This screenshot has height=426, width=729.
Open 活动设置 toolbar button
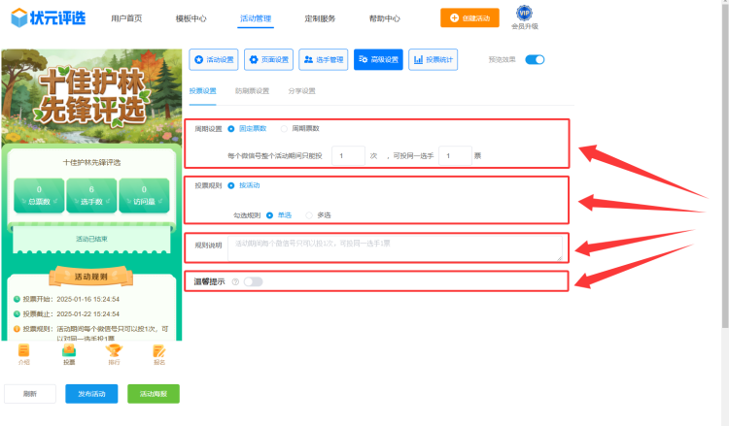tap(214, 59)
